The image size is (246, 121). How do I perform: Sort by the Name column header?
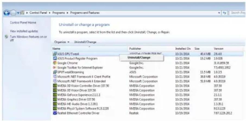pyautogui.click(x=89, y=49)
